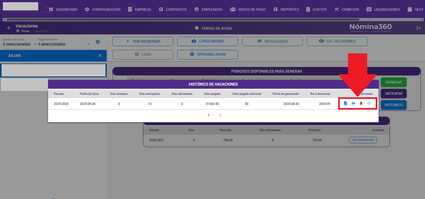This screenshot has width=425, height=199.
Task: Click the back arrow beside Vacaciones
Action: point(9,28)
